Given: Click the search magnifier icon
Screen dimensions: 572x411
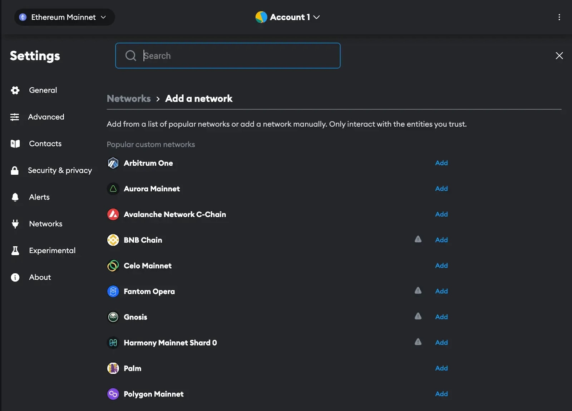Looking at the screenshot, I should click(x=131, y=56).
